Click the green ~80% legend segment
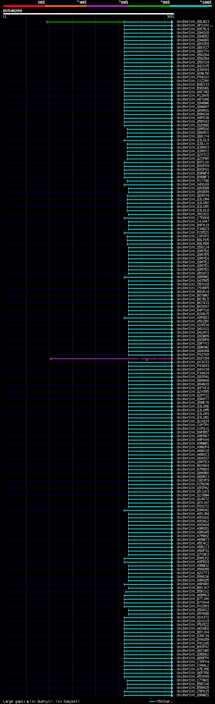215x704 pixels. (149, 6)
